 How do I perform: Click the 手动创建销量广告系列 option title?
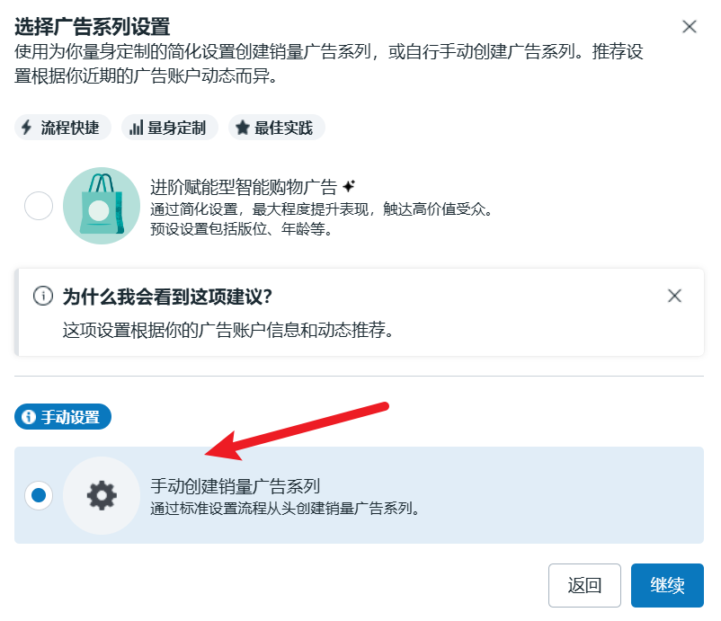(235, 487)
